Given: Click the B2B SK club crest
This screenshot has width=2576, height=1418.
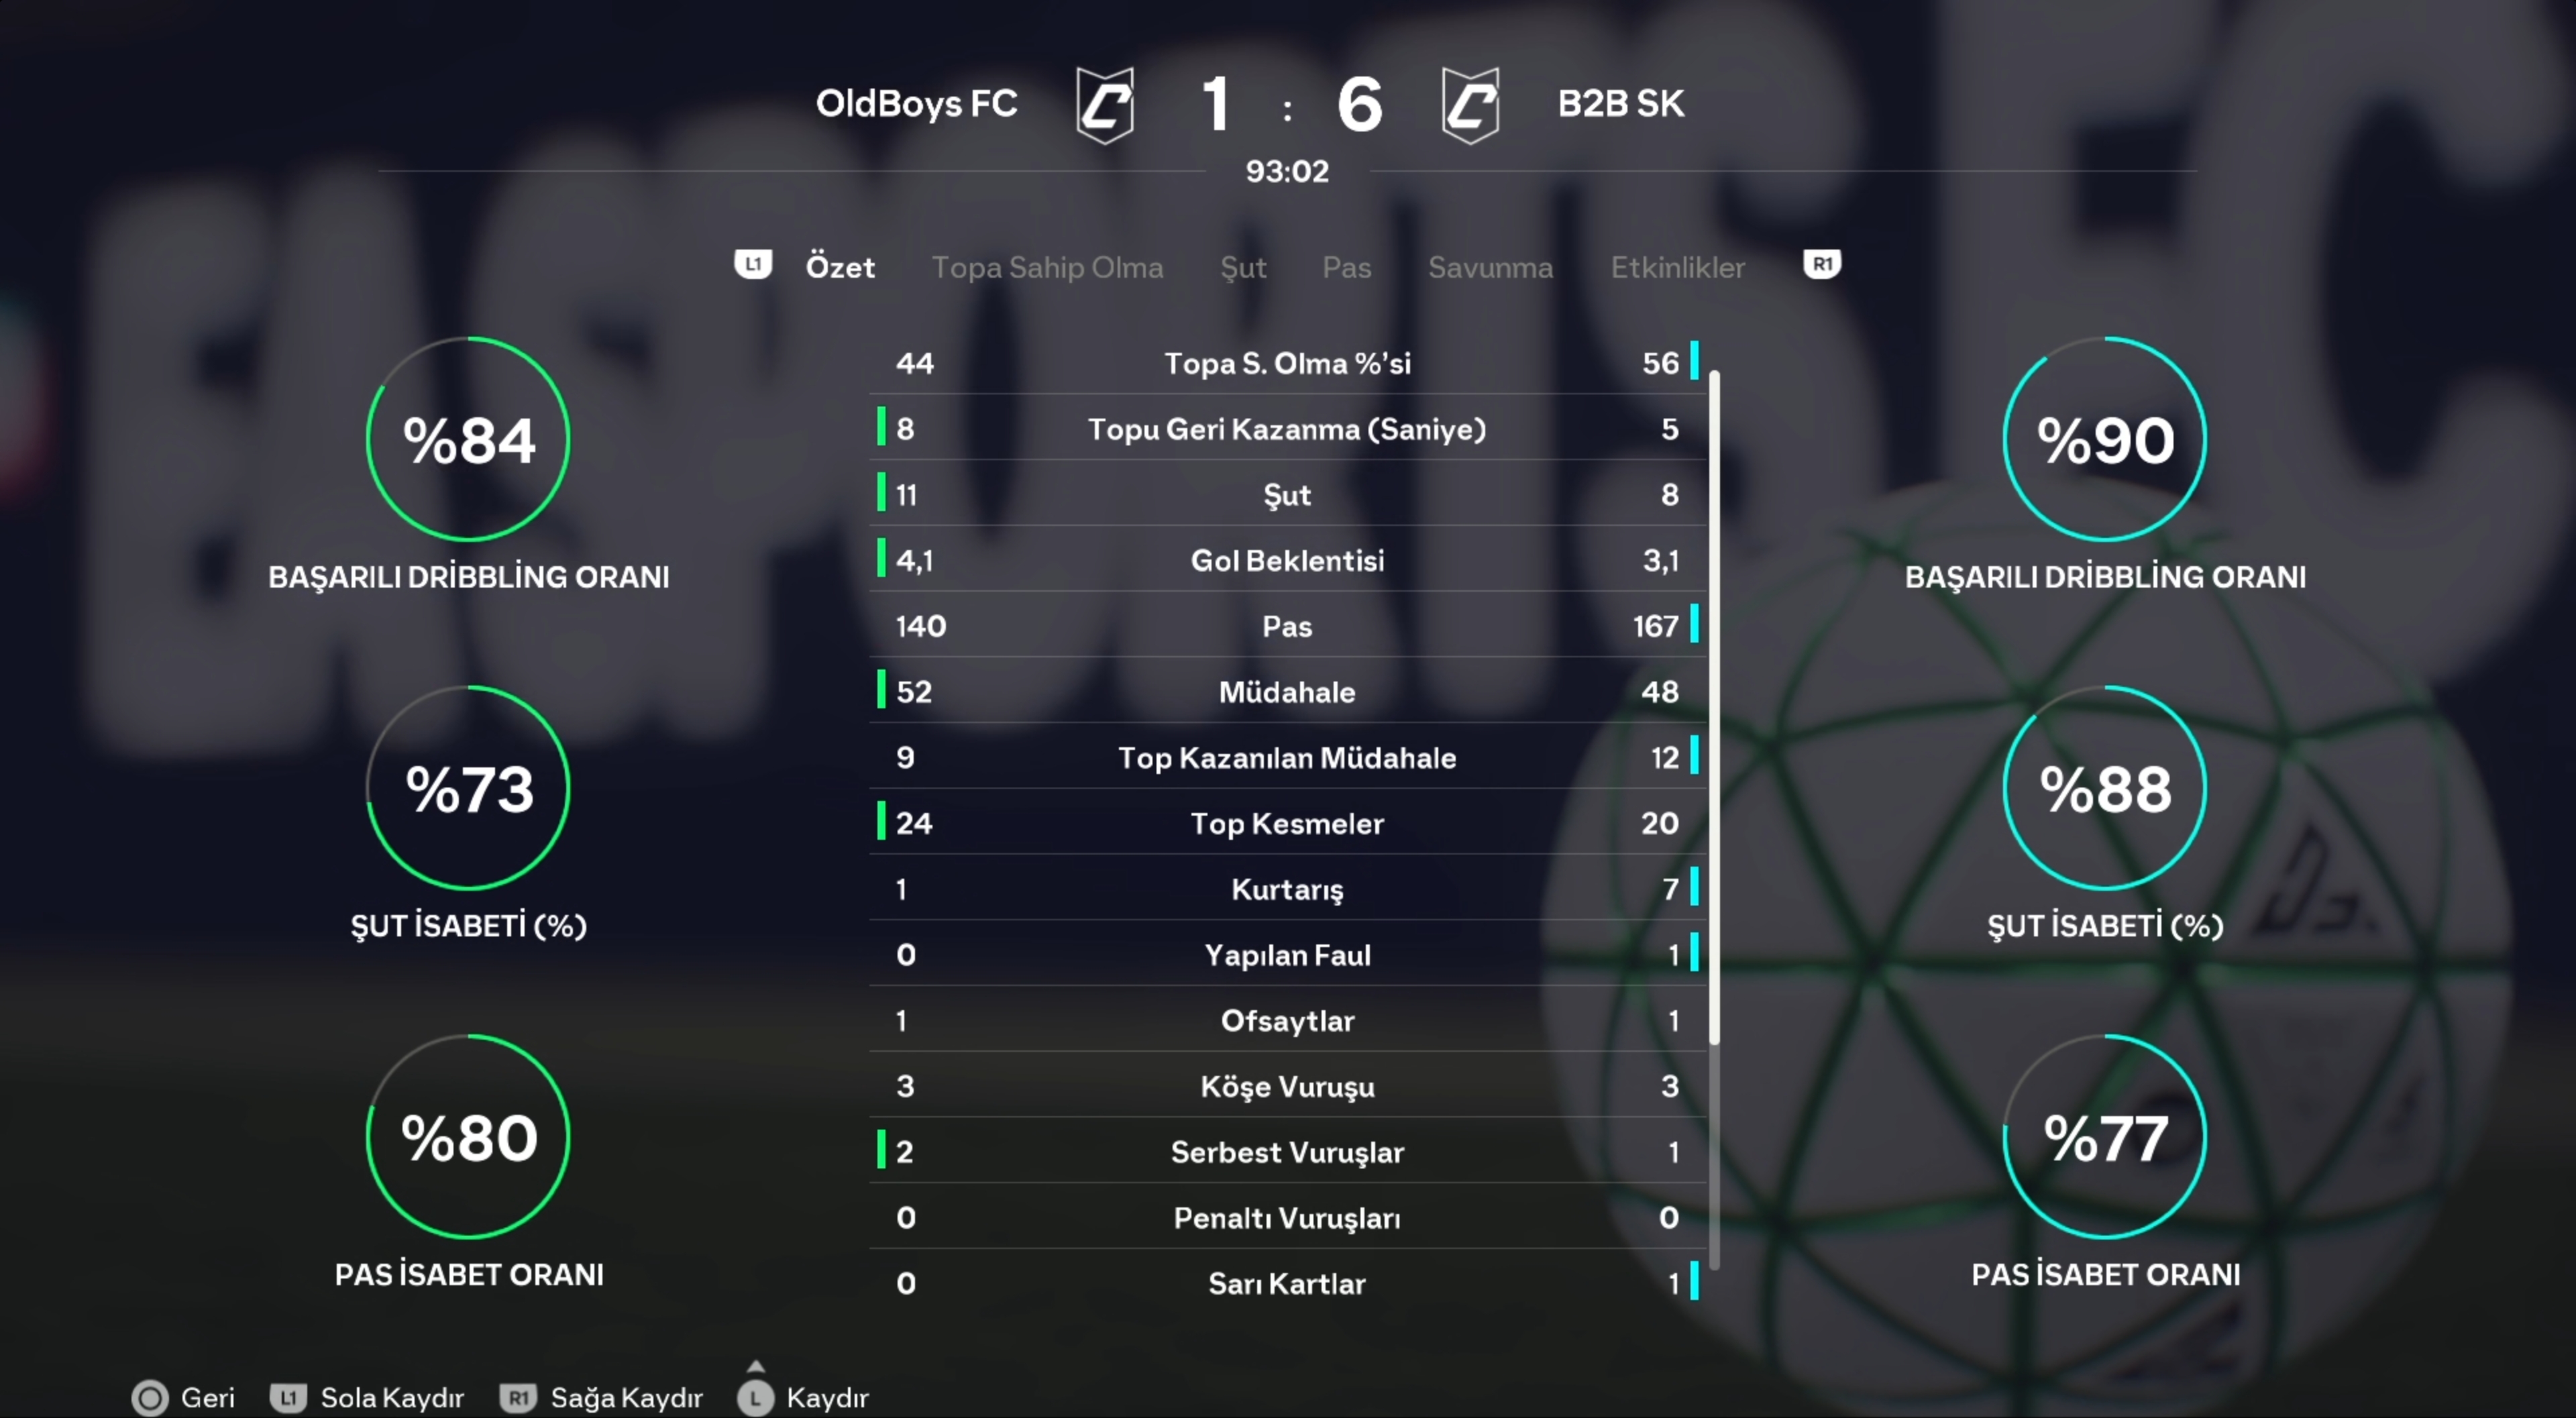Looking at the screenshot, I should pyautogui.click(x=1470, y=105).
